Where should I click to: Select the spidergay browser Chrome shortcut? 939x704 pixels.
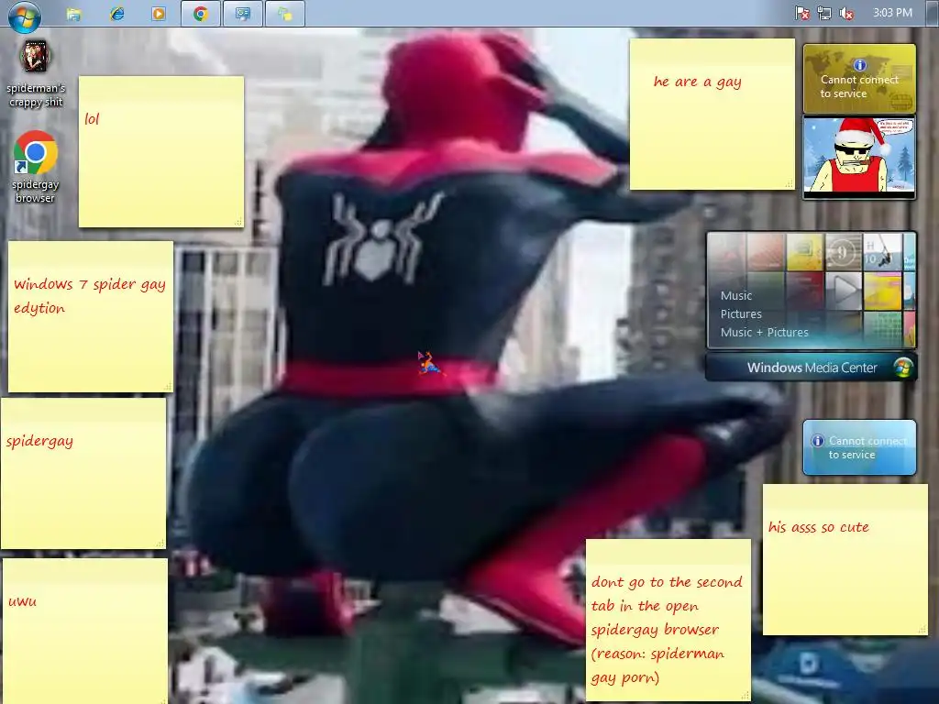[x=36, y=168]
